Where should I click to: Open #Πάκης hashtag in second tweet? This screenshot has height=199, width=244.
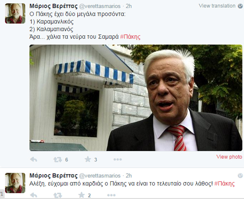point(224,184)
